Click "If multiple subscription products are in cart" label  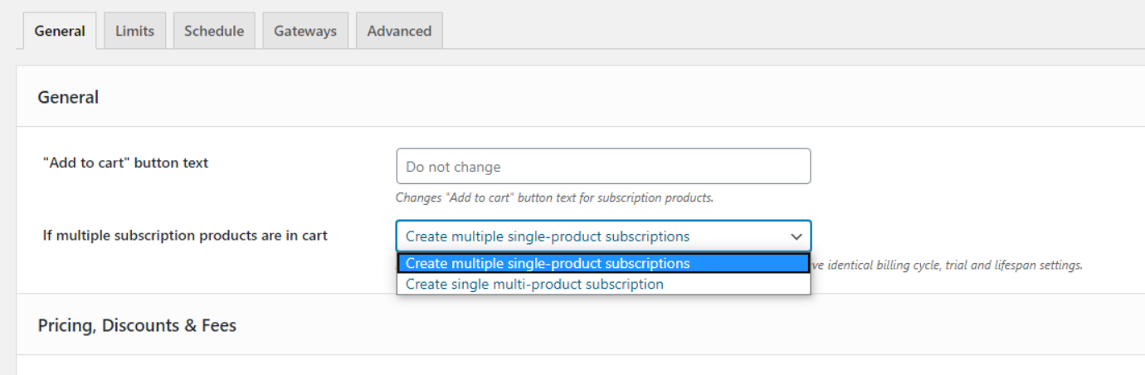click(x=185, y=236)
